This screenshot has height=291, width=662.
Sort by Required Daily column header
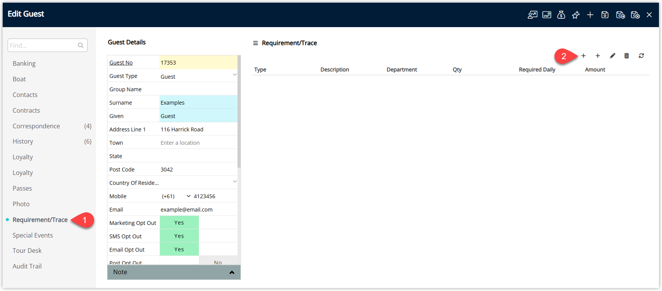point(537,70)
